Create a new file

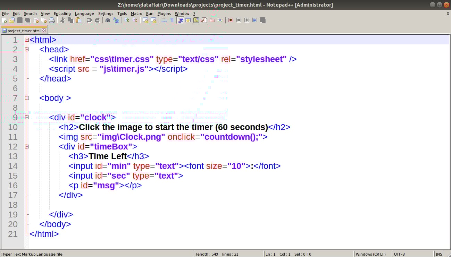click(x=4, y=20)
